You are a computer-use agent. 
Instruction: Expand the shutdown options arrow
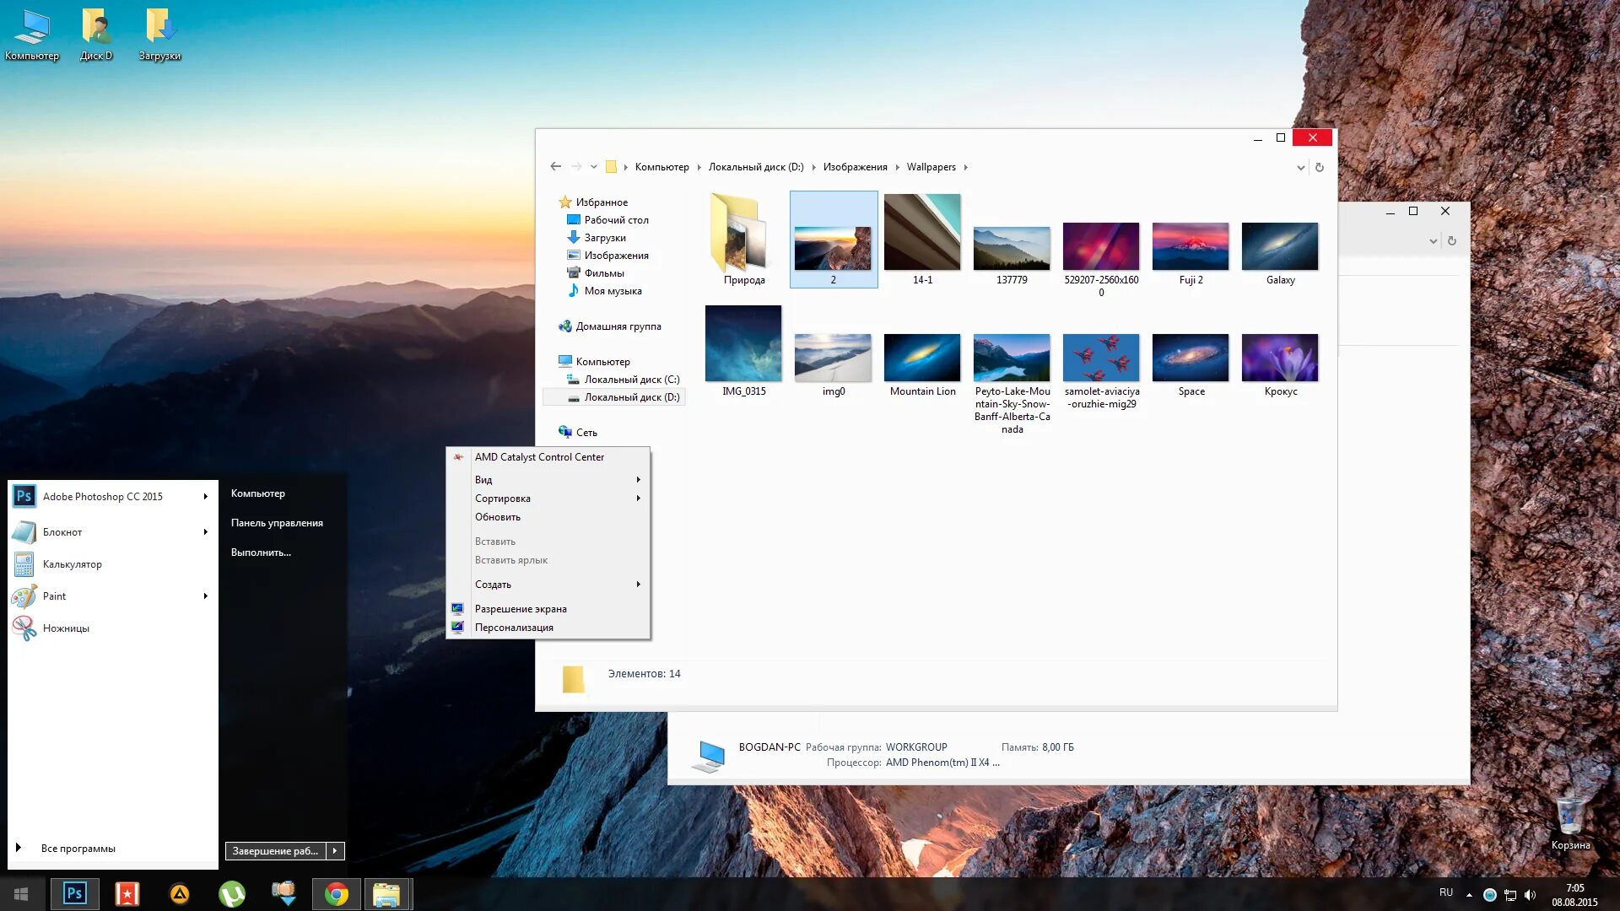click(335, 851)
